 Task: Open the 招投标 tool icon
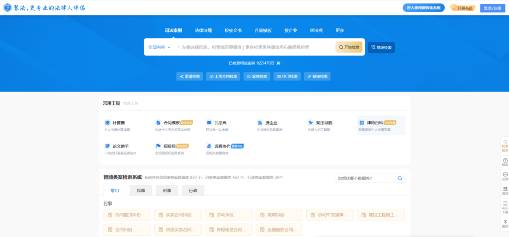point(158,146)
